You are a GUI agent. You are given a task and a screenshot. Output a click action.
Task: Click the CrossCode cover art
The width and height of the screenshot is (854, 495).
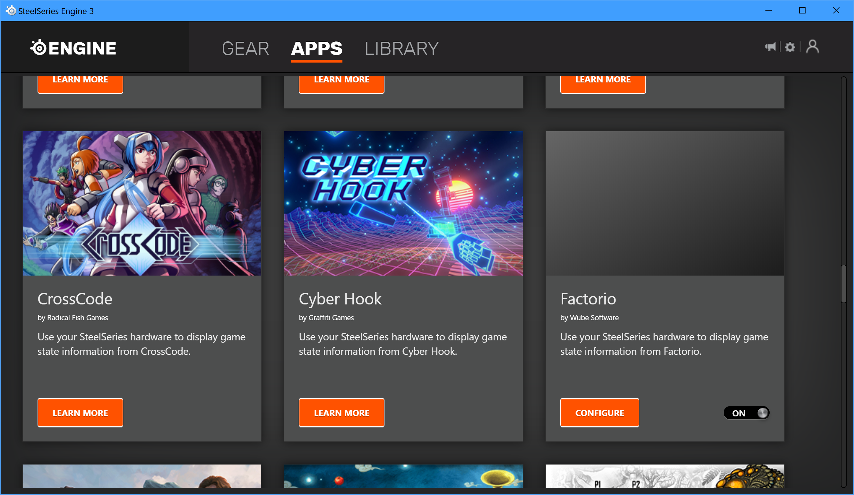142,203
